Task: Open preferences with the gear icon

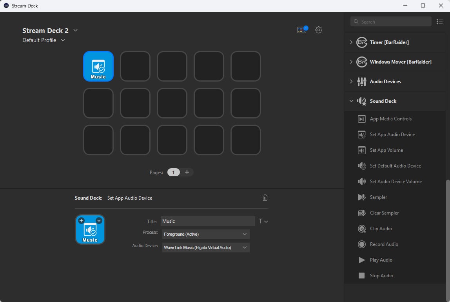Action: click(x=319, y=30)
